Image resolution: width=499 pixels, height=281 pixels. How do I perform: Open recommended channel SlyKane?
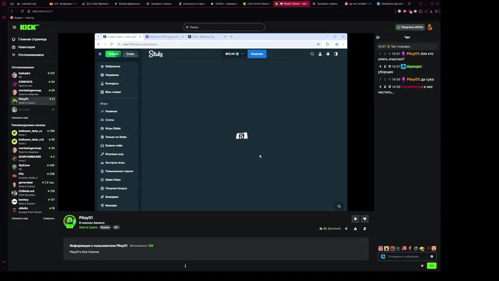click(x=33, y=167)
